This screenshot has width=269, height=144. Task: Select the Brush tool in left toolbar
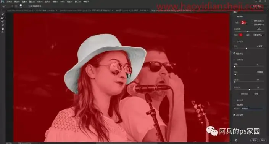pos(3,22)
